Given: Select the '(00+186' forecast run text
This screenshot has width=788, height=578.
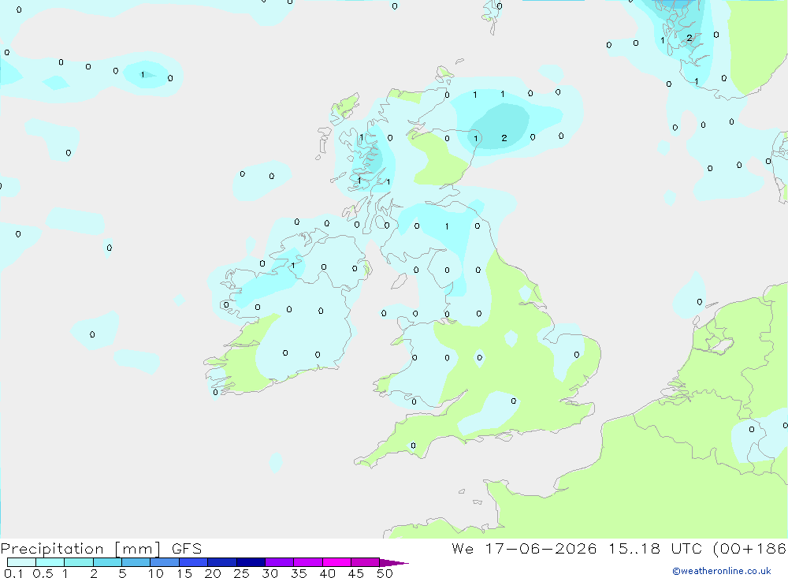Looking at the screenshot, I should [x=749, y=548].
